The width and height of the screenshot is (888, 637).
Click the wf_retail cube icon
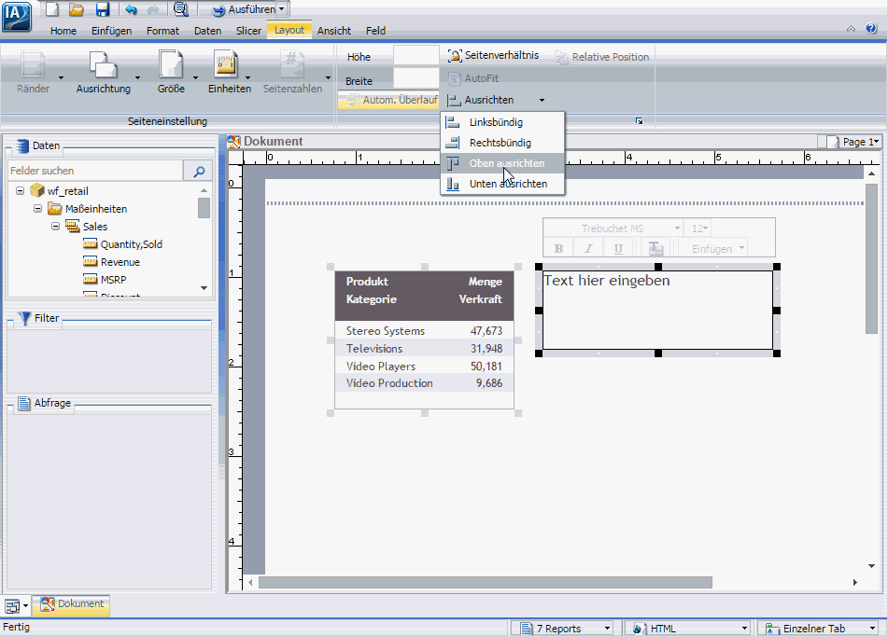[x=37, y=190]
